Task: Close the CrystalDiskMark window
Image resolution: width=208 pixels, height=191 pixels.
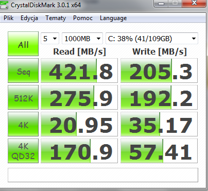Action: pyautogui.click(x=194, y=4)
